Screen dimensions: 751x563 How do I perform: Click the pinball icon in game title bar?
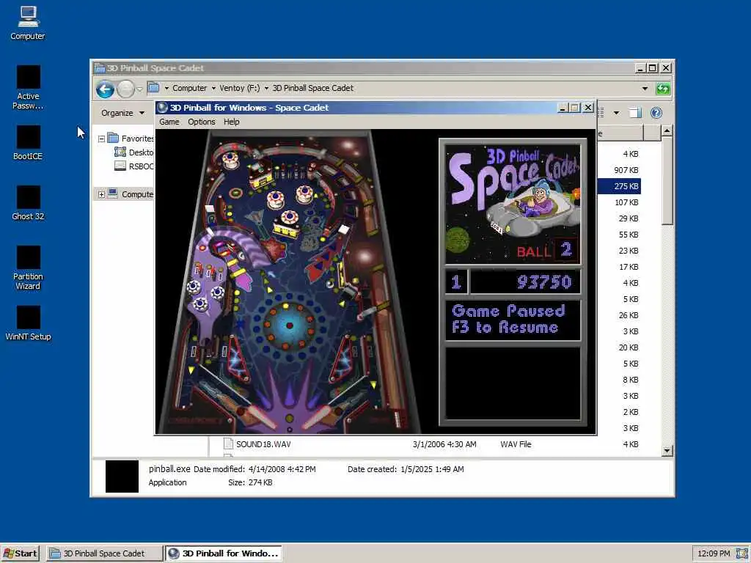[x=162, y=108]
